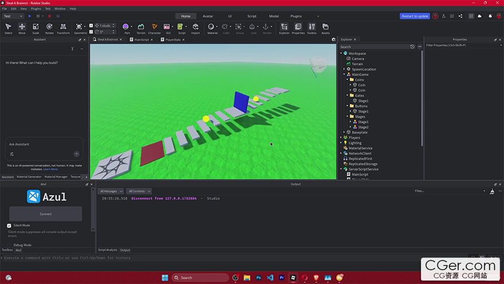504x284 pixels.
Task: Click the Character tool icon
Action: tap(154, 28)
